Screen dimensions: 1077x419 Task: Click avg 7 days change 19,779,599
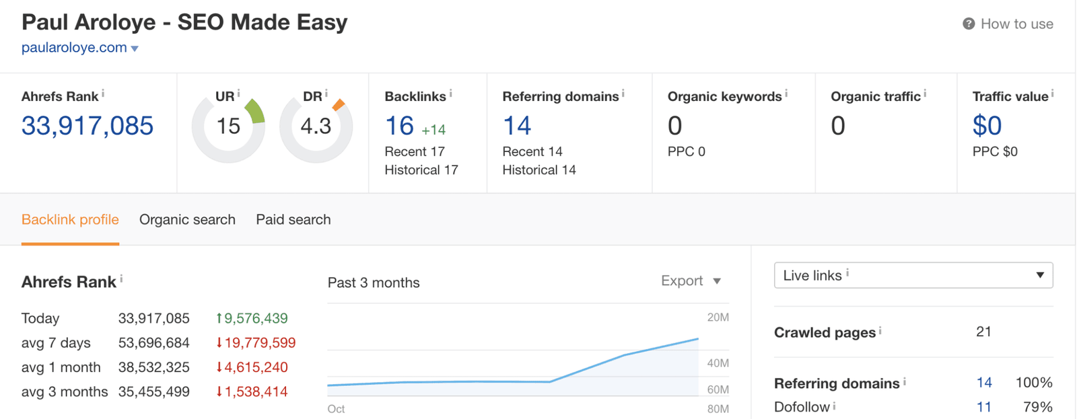coord(256,343)
